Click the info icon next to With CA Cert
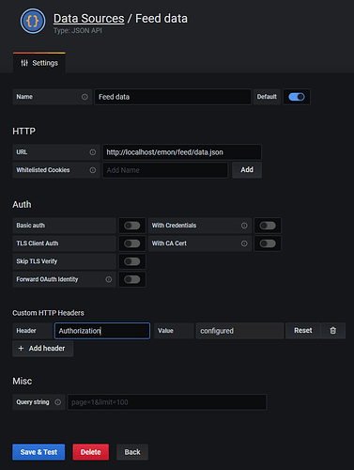 click(244, 243)
